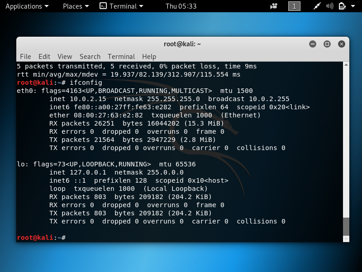Minimize the root@kali terminal window
Screen dimensions: 362x272
pyautogui.click(x=313, y=44)
